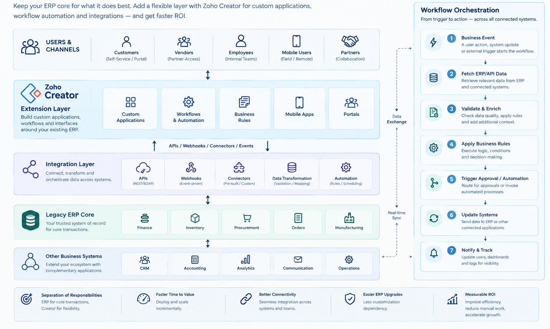Click the Operations gear icon
Image resolution: width=550 pixels, height=329 pixels.
(349, 260)
